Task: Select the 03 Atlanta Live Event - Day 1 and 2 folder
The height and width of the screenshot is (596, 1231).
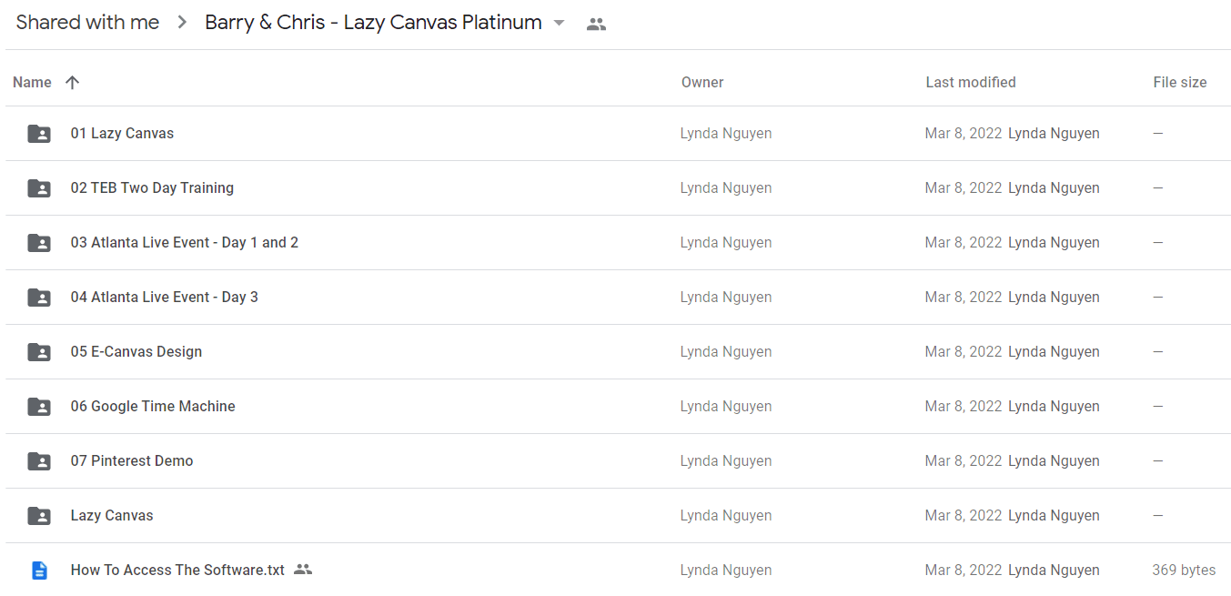Action: click(618, 243)
